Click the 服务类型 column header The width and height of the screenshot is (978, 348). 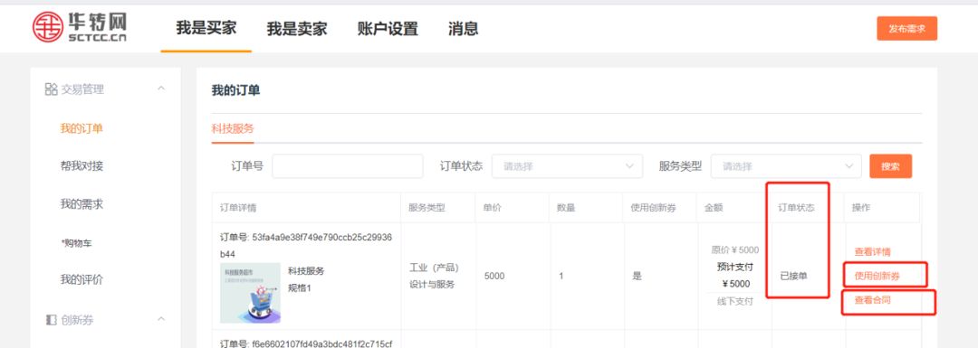pos(427,208)
